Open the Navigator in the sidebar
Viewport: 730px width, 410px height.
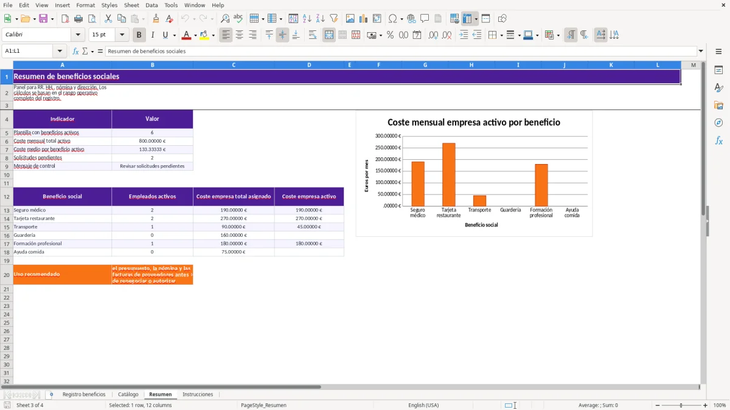coord(718,123)
